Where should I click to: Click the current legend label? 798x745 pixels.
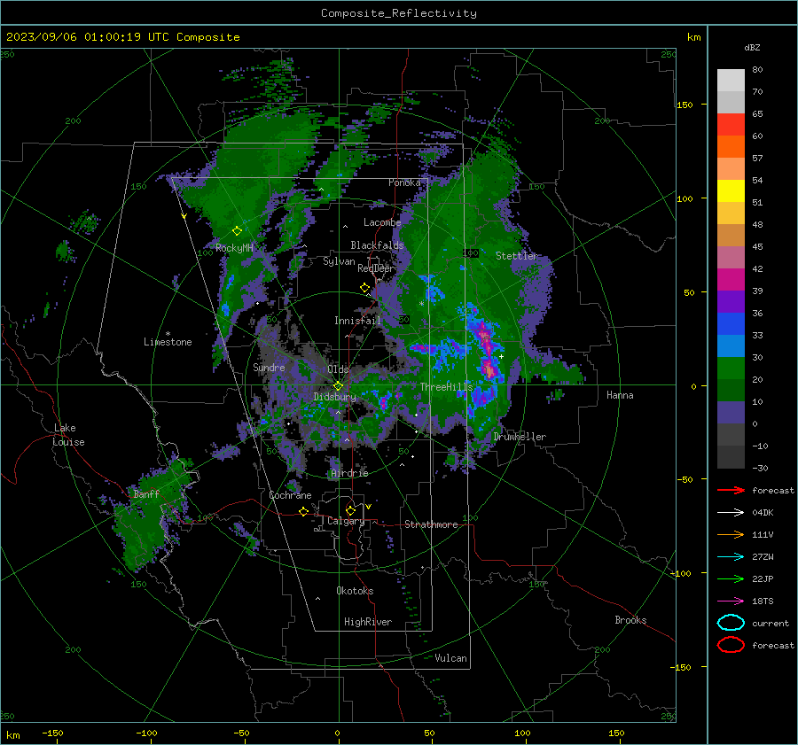pyautogui.click(x=771, y=623)
